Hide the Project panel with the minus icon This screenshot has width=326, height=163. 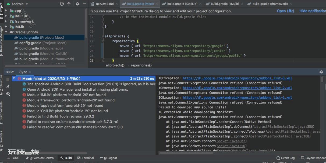(84, 4)
